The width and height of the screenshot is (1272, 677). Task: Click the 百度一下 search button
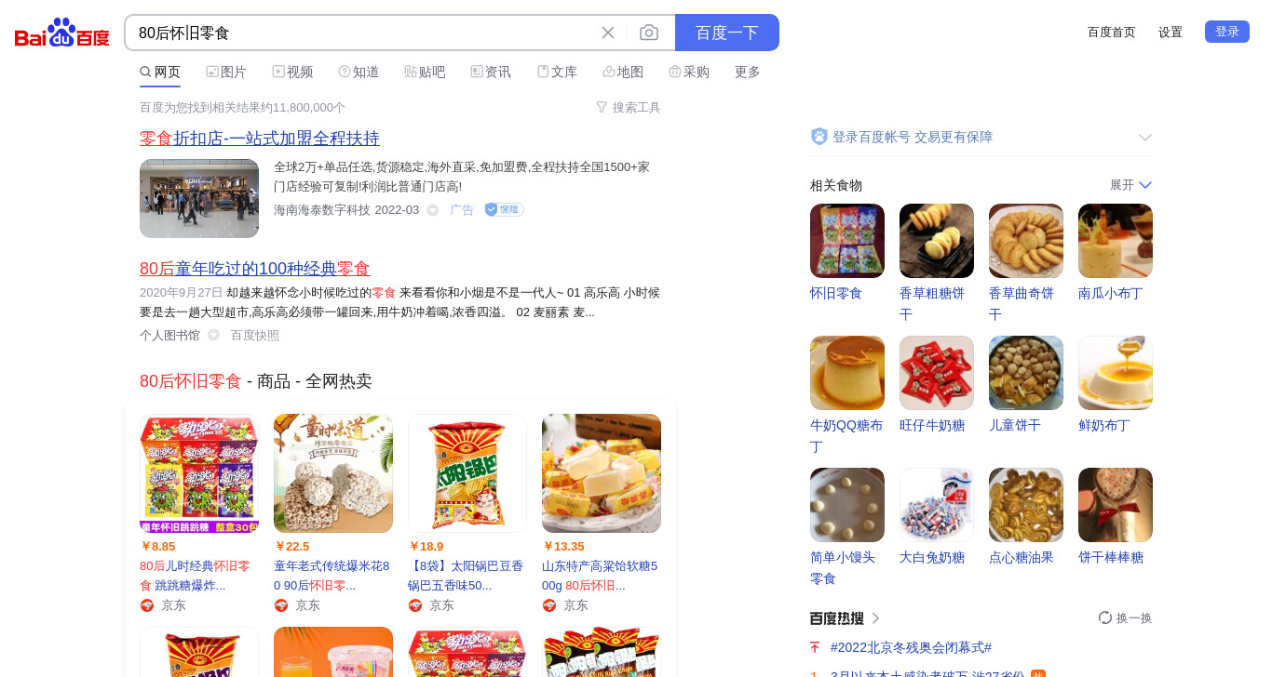[727, 33]
